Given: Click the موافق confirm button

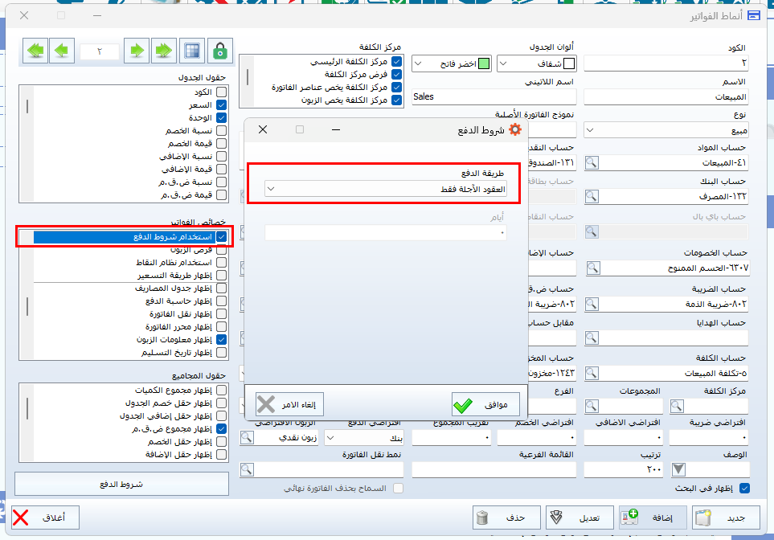Looking at the screenshot, I should tap(485, 403).
